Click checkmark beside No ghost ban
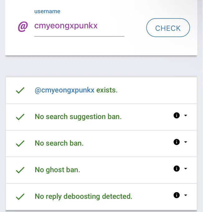 tap(20, 170)
